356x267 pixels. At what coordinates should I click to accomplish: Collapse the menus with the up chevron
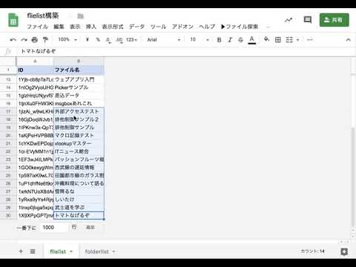tap(348, 39)
